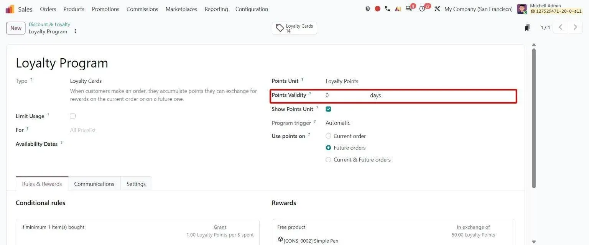Uncheck the Show Points Unit checkbox
This screenshot has width=589, height=245.
(x=328, y=109)
